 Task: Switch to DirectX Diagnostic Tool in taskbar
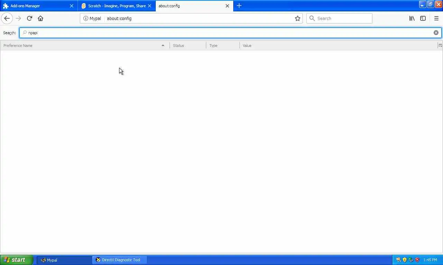coord(120,260)
